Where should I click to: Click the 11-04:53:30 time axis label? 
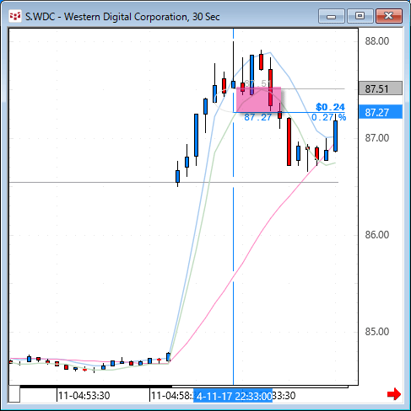[84, 396]
